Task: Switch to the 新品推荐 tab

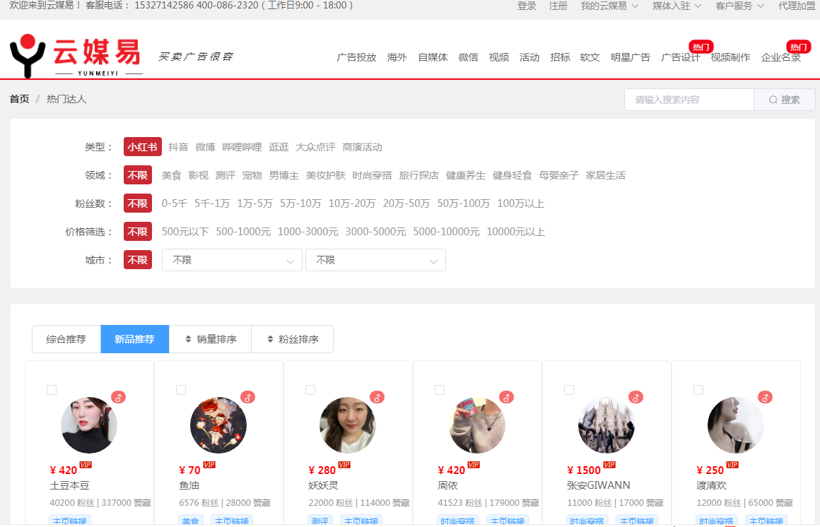Action: tap(134, 338)
